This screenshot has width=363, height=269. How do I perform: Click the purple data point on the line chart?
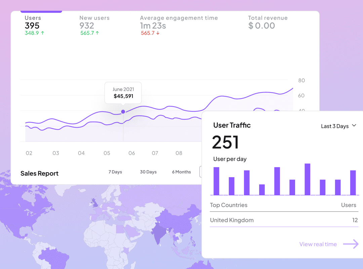pos(123,112)
